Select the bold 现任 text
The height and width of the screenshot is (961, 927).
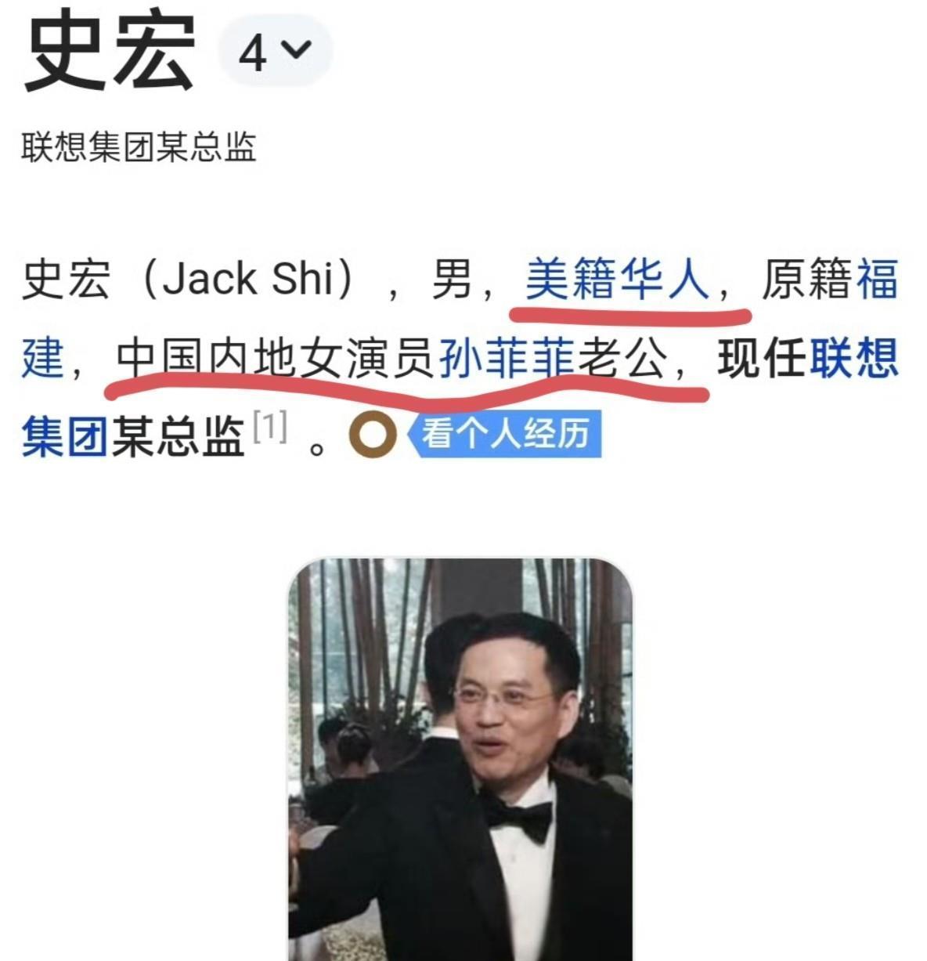coord(762,359)
